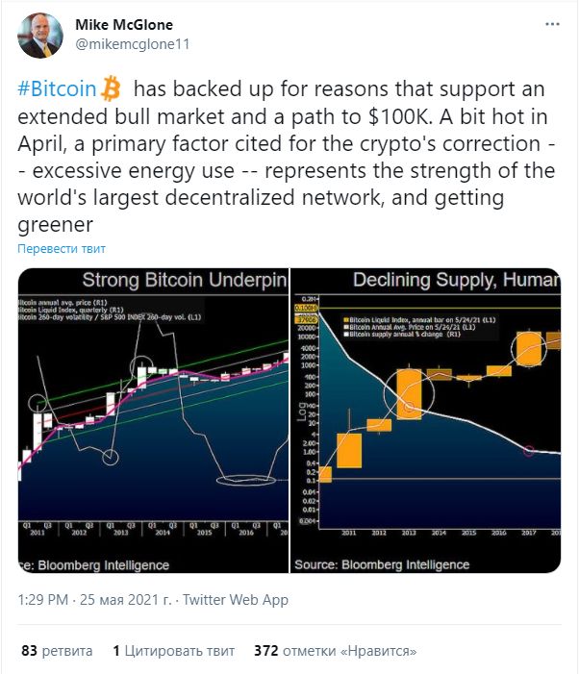This screenshot has height=674, width=579.
Task: Click the large circled 2013 orange candlestick bar
Action: [x=409, y=394]
